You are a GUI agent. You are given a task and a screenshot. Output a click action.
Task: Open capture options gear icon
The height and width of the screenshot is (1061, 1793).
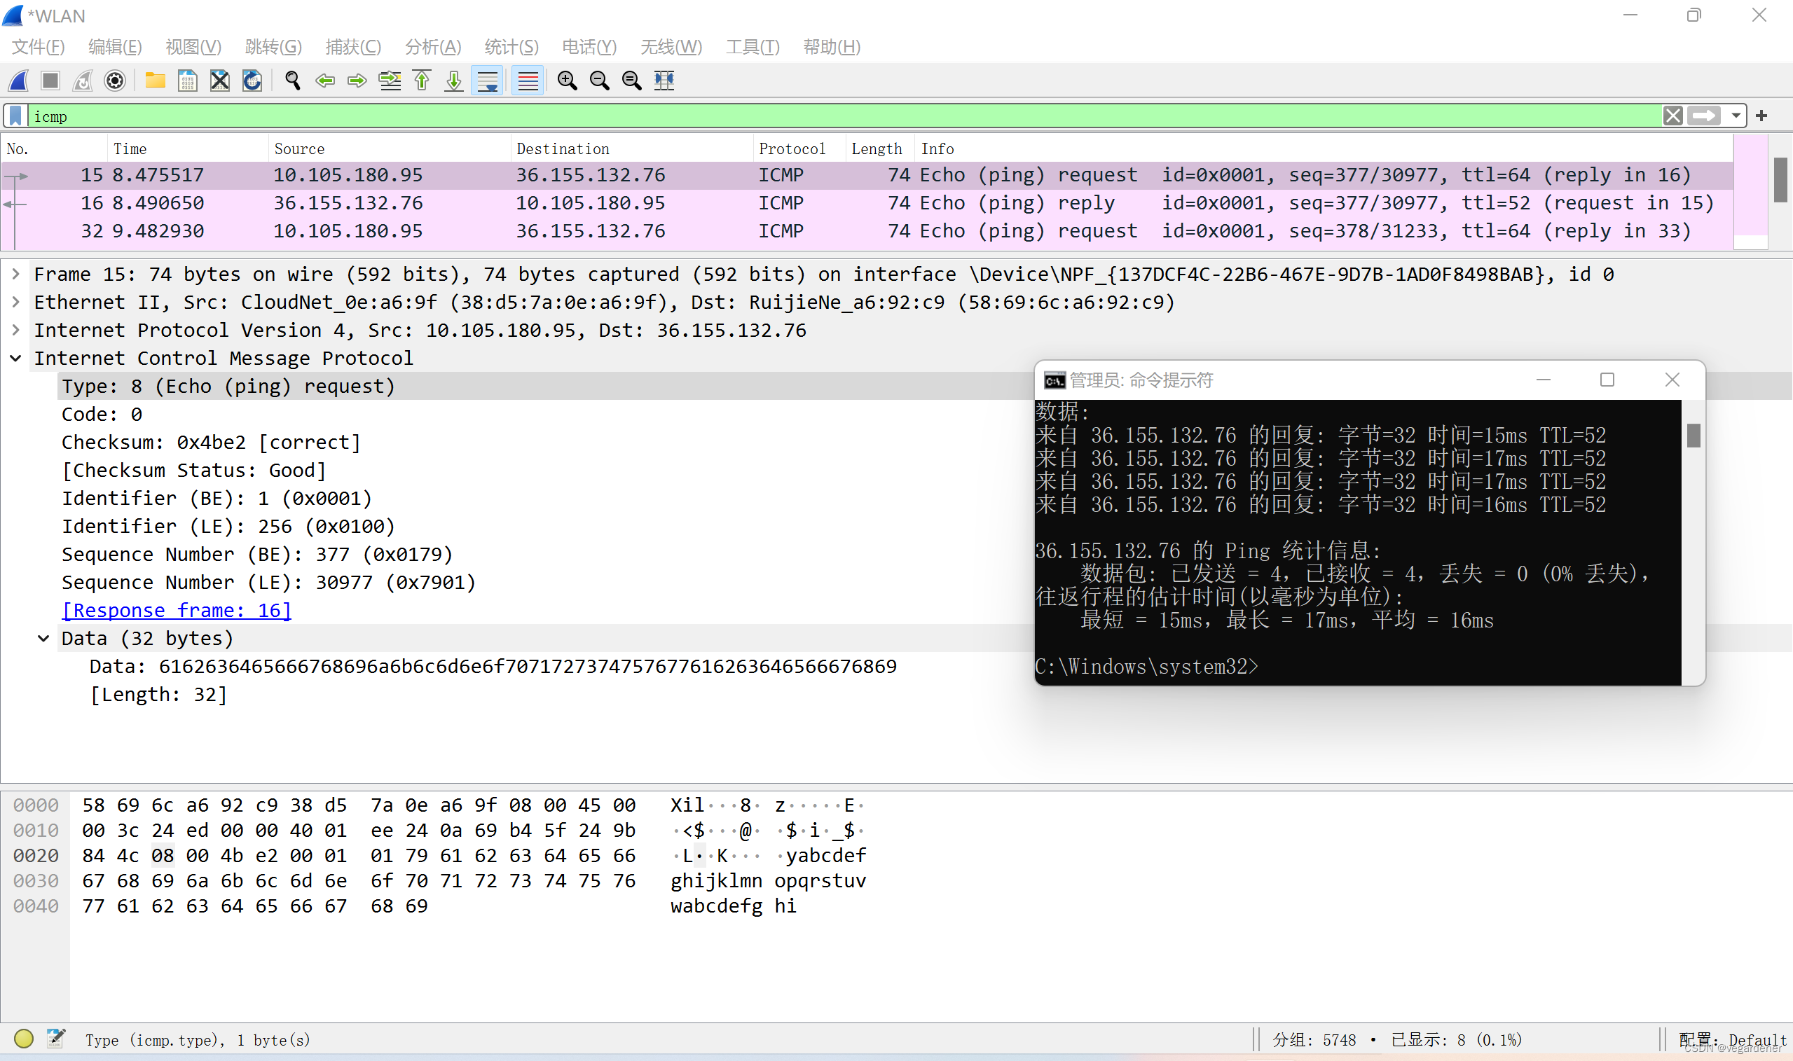pos(114,81)
